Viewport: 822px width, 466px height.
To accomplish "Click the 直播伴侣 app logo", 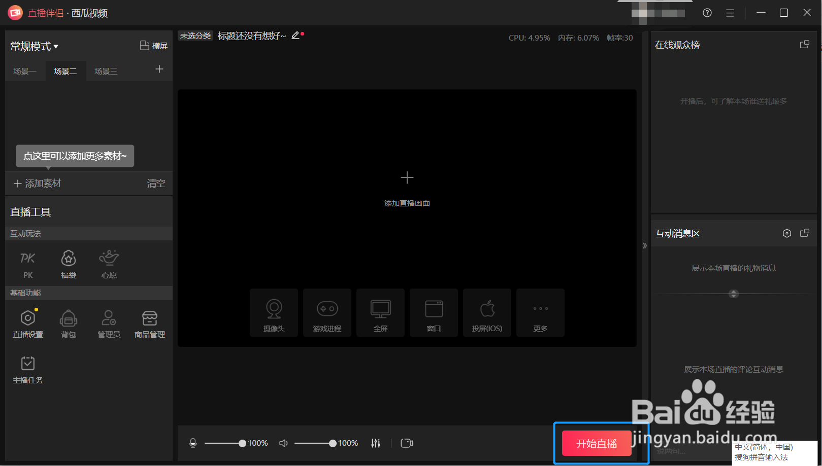I will (x=15, y=13).
